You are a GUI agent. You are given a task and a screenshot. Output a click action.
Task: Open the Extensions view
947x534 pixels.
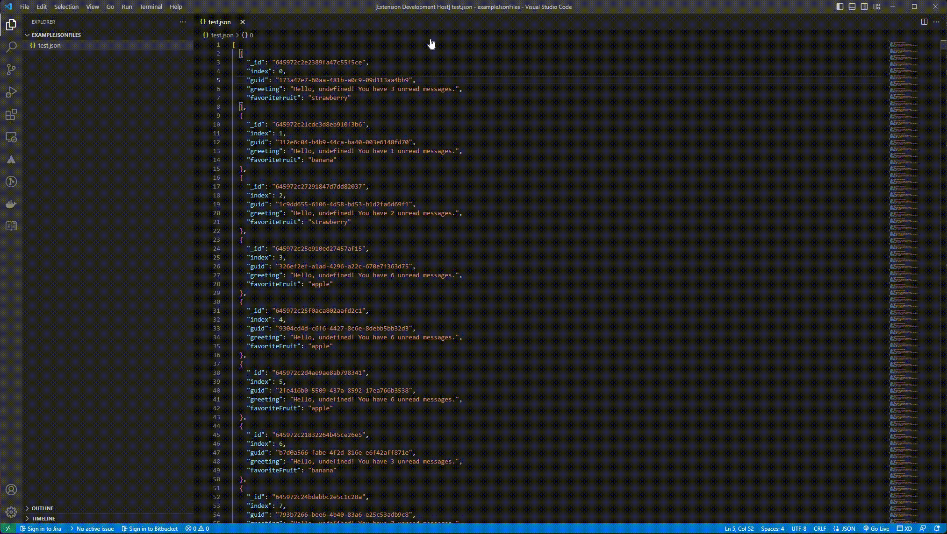(x=11, y=115)
